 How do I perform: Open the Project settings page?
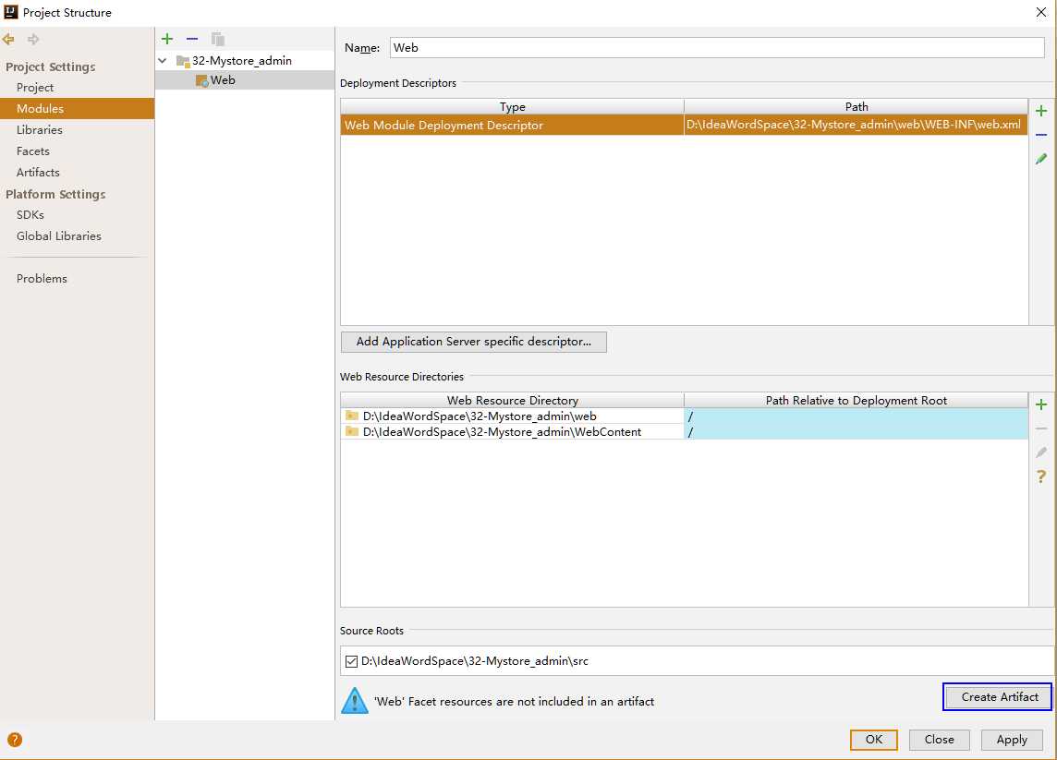35,88
